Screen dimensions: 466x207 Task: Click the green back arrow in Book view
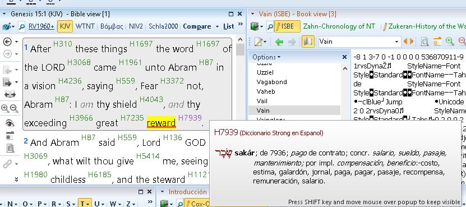coord(279,42)
